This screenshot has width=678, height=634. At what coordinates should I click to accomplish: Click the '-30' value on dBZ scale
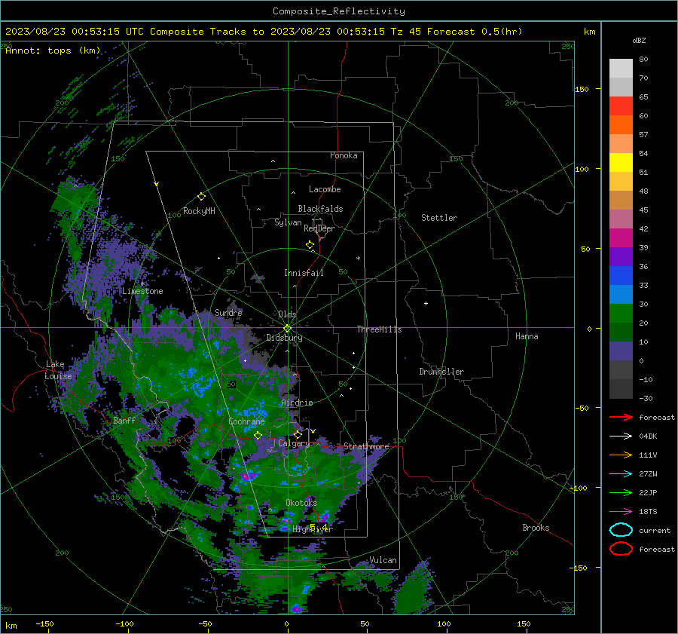[646, 398]
